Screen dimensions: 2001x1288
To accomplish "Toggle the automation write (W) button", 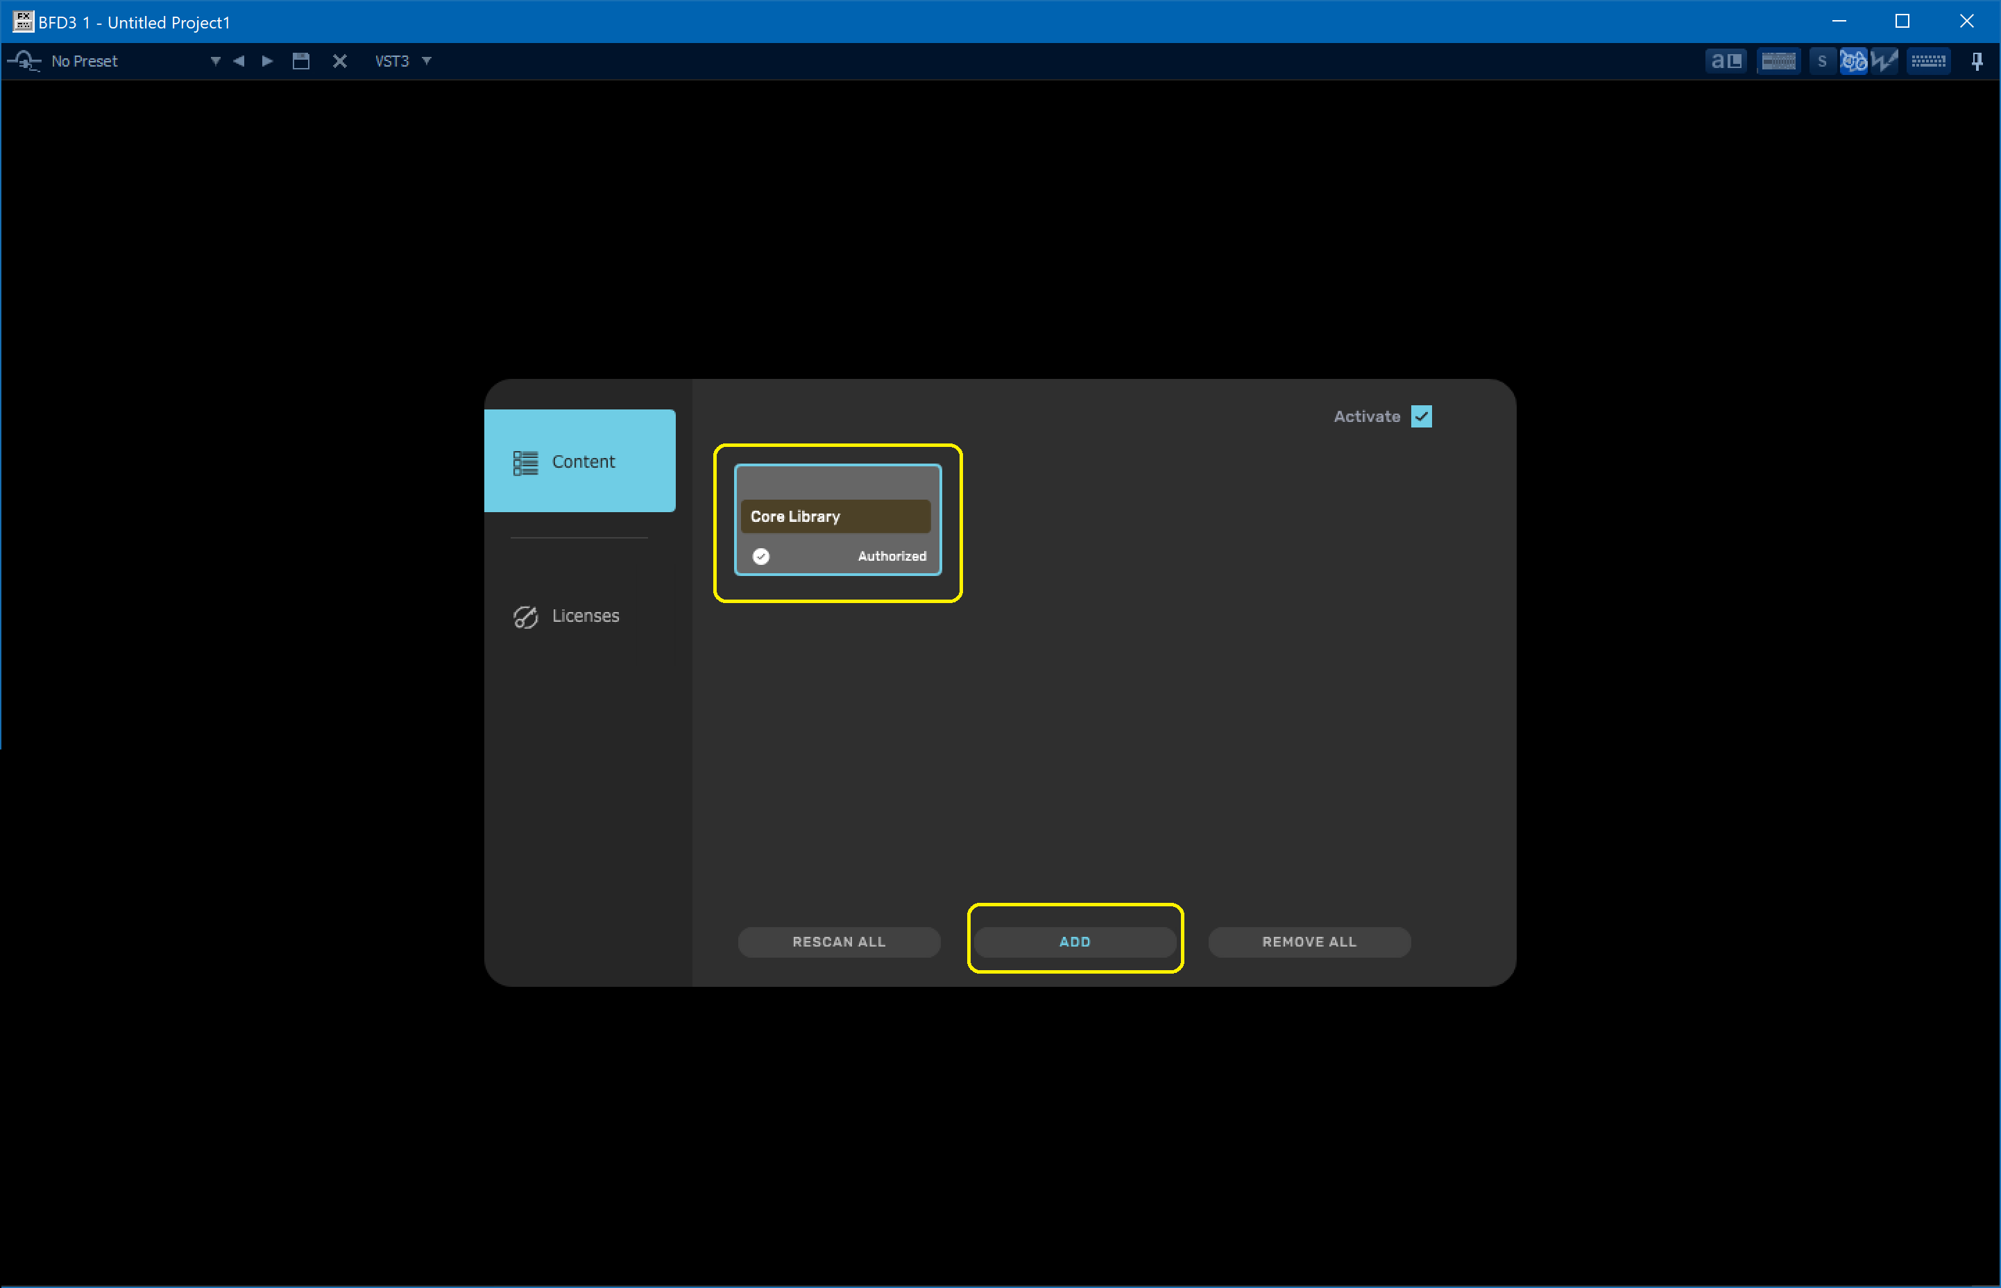I will (x=1884, y=61).
